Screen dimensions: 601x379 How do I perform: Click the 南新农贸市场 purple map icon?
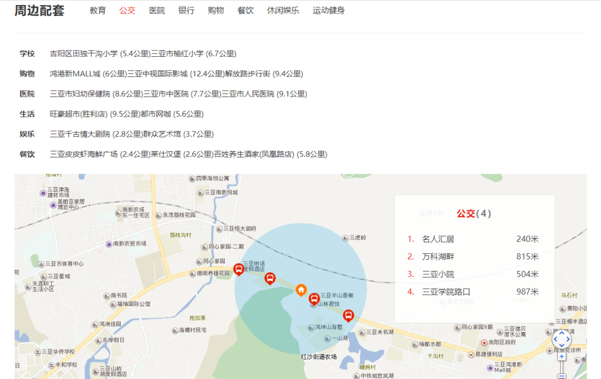[109, 244]
